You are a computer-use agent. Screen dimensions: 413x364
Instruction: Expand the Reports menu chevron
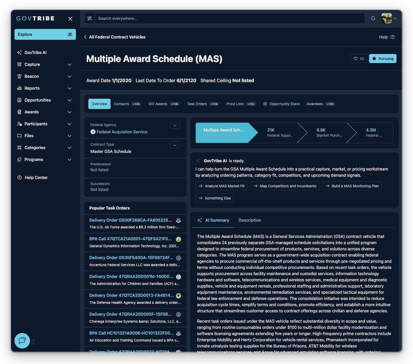[x=69, y=88]
